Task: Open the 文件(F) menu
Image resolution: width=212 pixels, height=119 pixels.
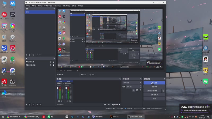Action: pyautogui.click(x=28, y=6)
